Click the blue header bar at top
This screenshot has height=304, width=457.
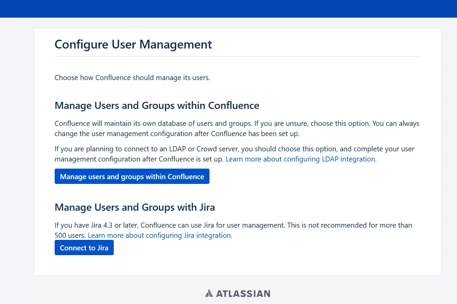click(228, 8)
